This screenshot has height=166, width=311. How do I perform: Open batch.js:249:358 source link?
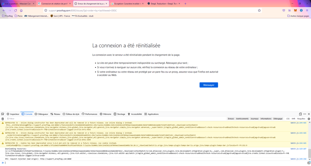pyautogui.click(x=299, y=159)
